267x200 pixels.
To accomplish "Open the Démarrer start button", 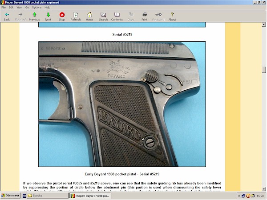I will (10, 196).
